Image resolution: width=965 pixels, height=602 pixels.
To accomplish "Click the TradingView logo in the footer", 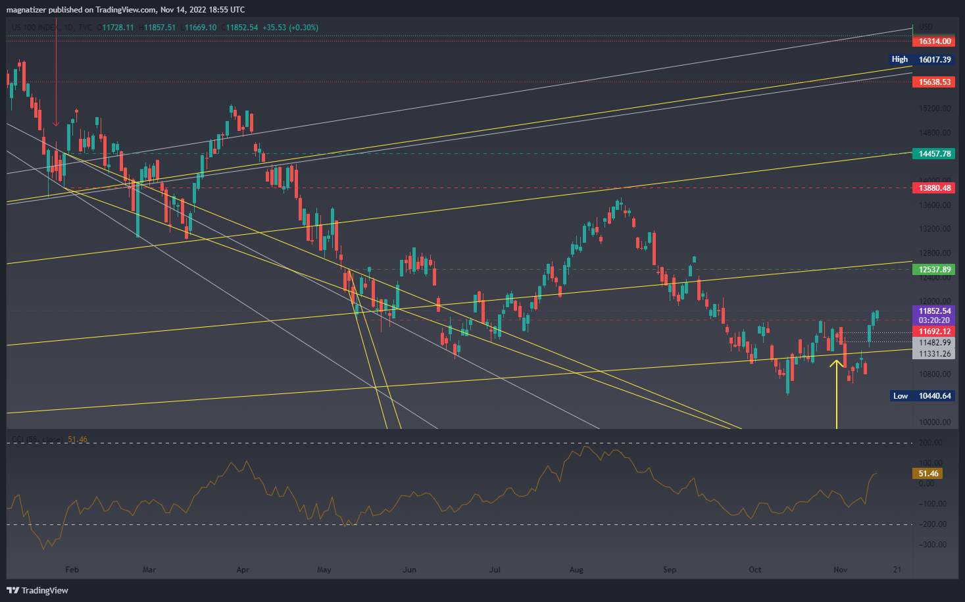I will (37, 590).
